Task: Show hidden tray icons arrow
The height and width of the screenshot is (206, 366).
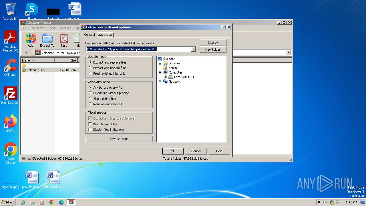Action: point(319,202)
